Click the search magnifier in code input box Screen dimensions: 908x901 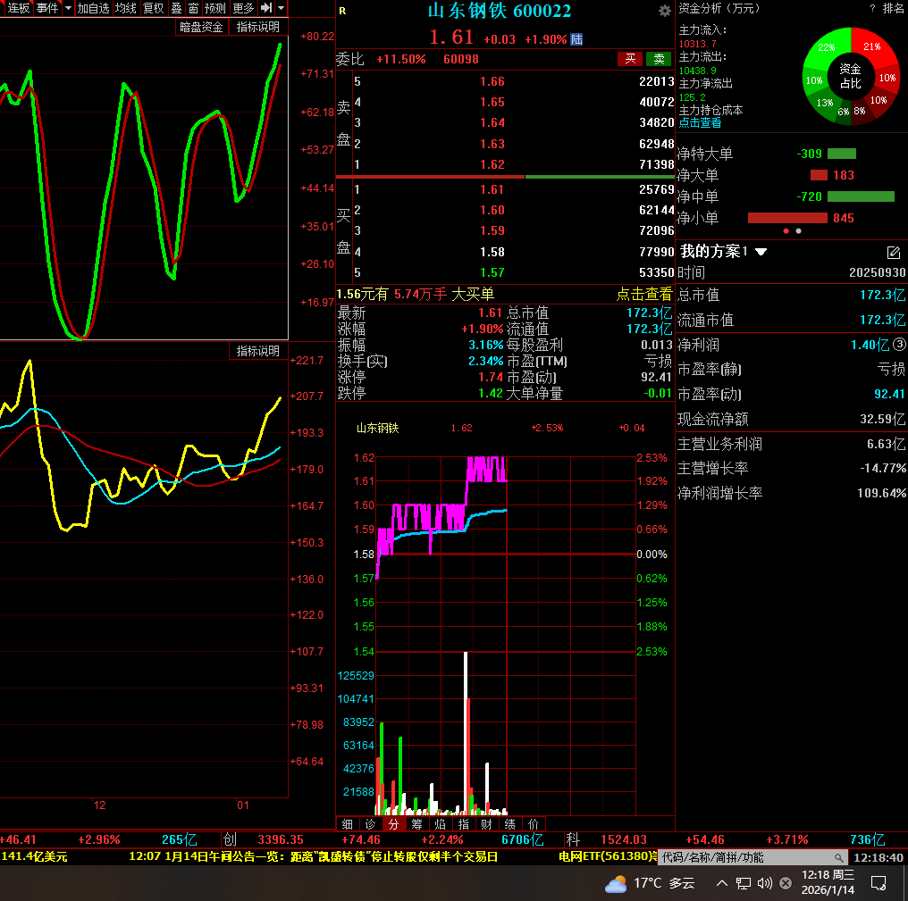point(838,857)
